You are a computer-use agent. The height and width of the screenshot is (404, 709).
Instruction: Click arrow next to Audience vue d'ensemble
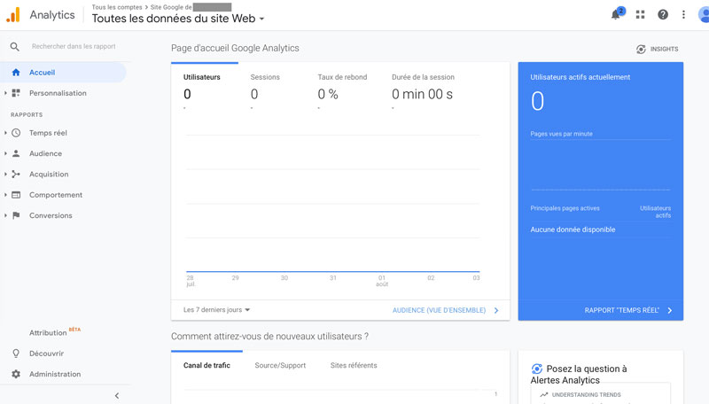(x=496, y=310)
